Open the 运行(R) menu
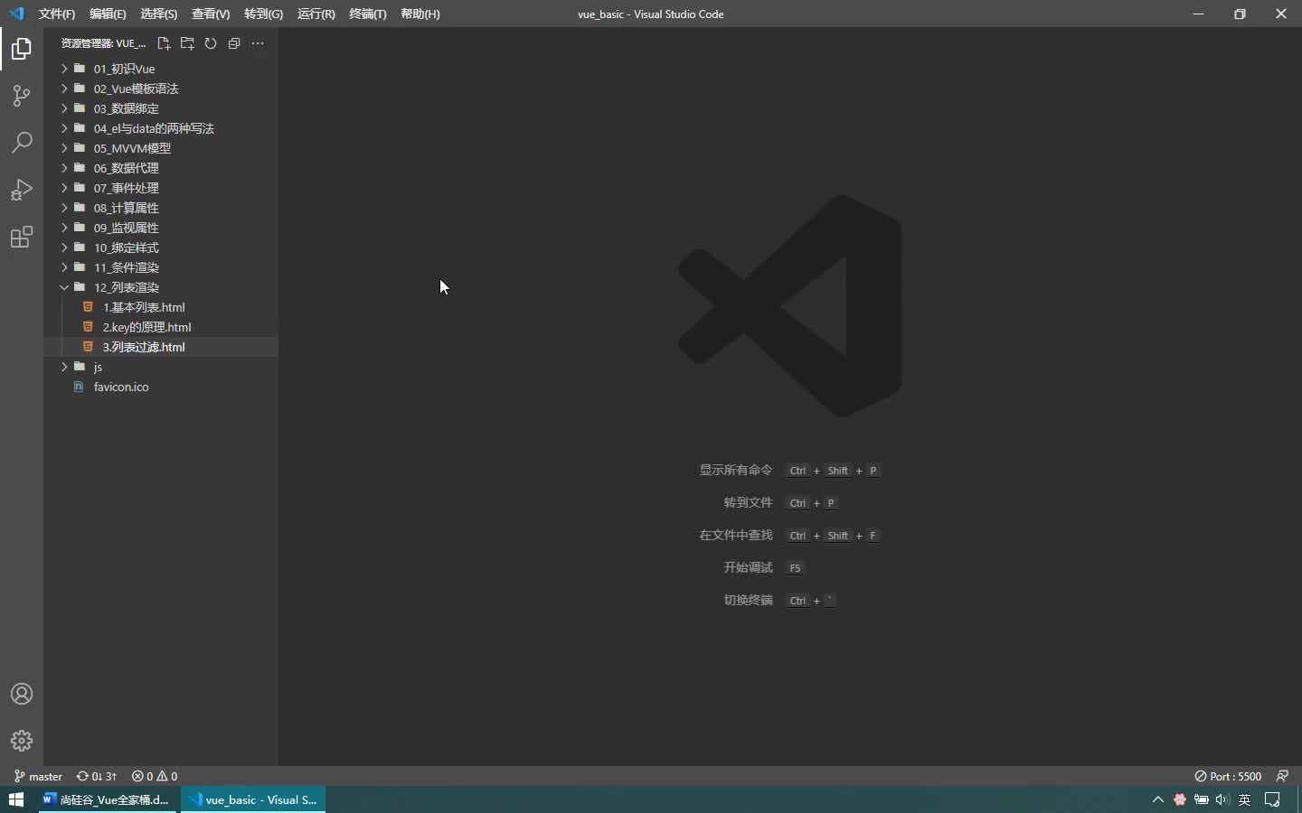This screenshot has height=813, width=1302. pyautogui.click(x=316, y=14)
